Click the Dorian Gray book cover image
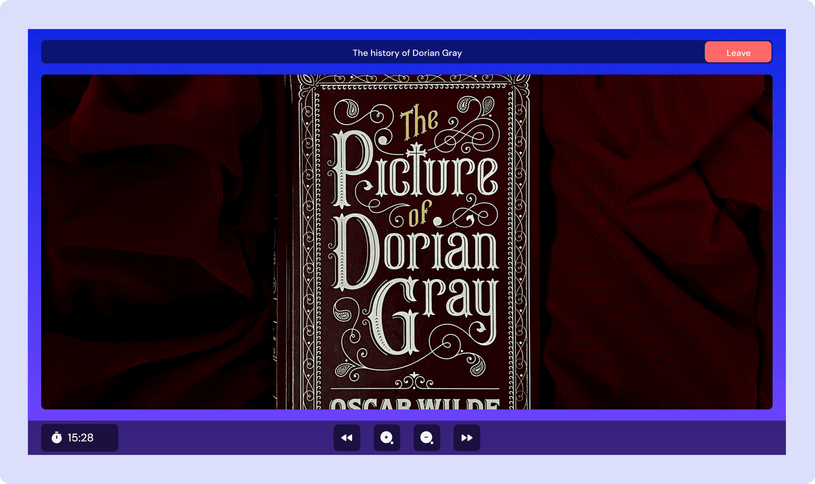The width and height of the screenshot is (815, 484). (407, 242)
